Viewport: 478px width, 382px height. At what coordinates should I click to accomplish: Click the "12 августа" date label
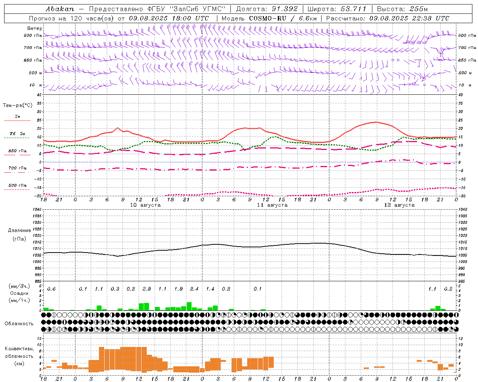(x=399, y=205)
